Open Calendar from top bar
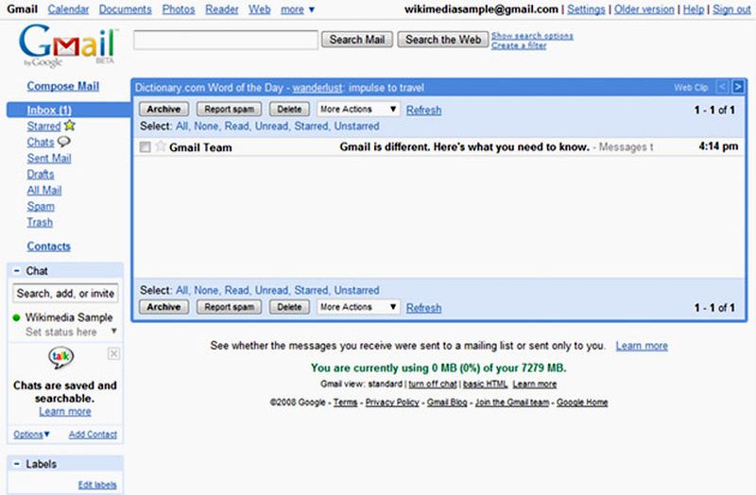The image size is (756, 495). (x=68, y=9)
